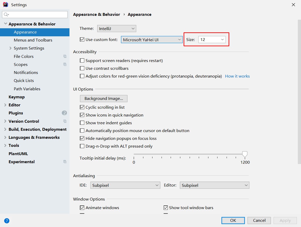Click the project icon next to Experimental
The height and width of the screenshot is (227, 301).
pyautogui.click(x=65, y=162)
